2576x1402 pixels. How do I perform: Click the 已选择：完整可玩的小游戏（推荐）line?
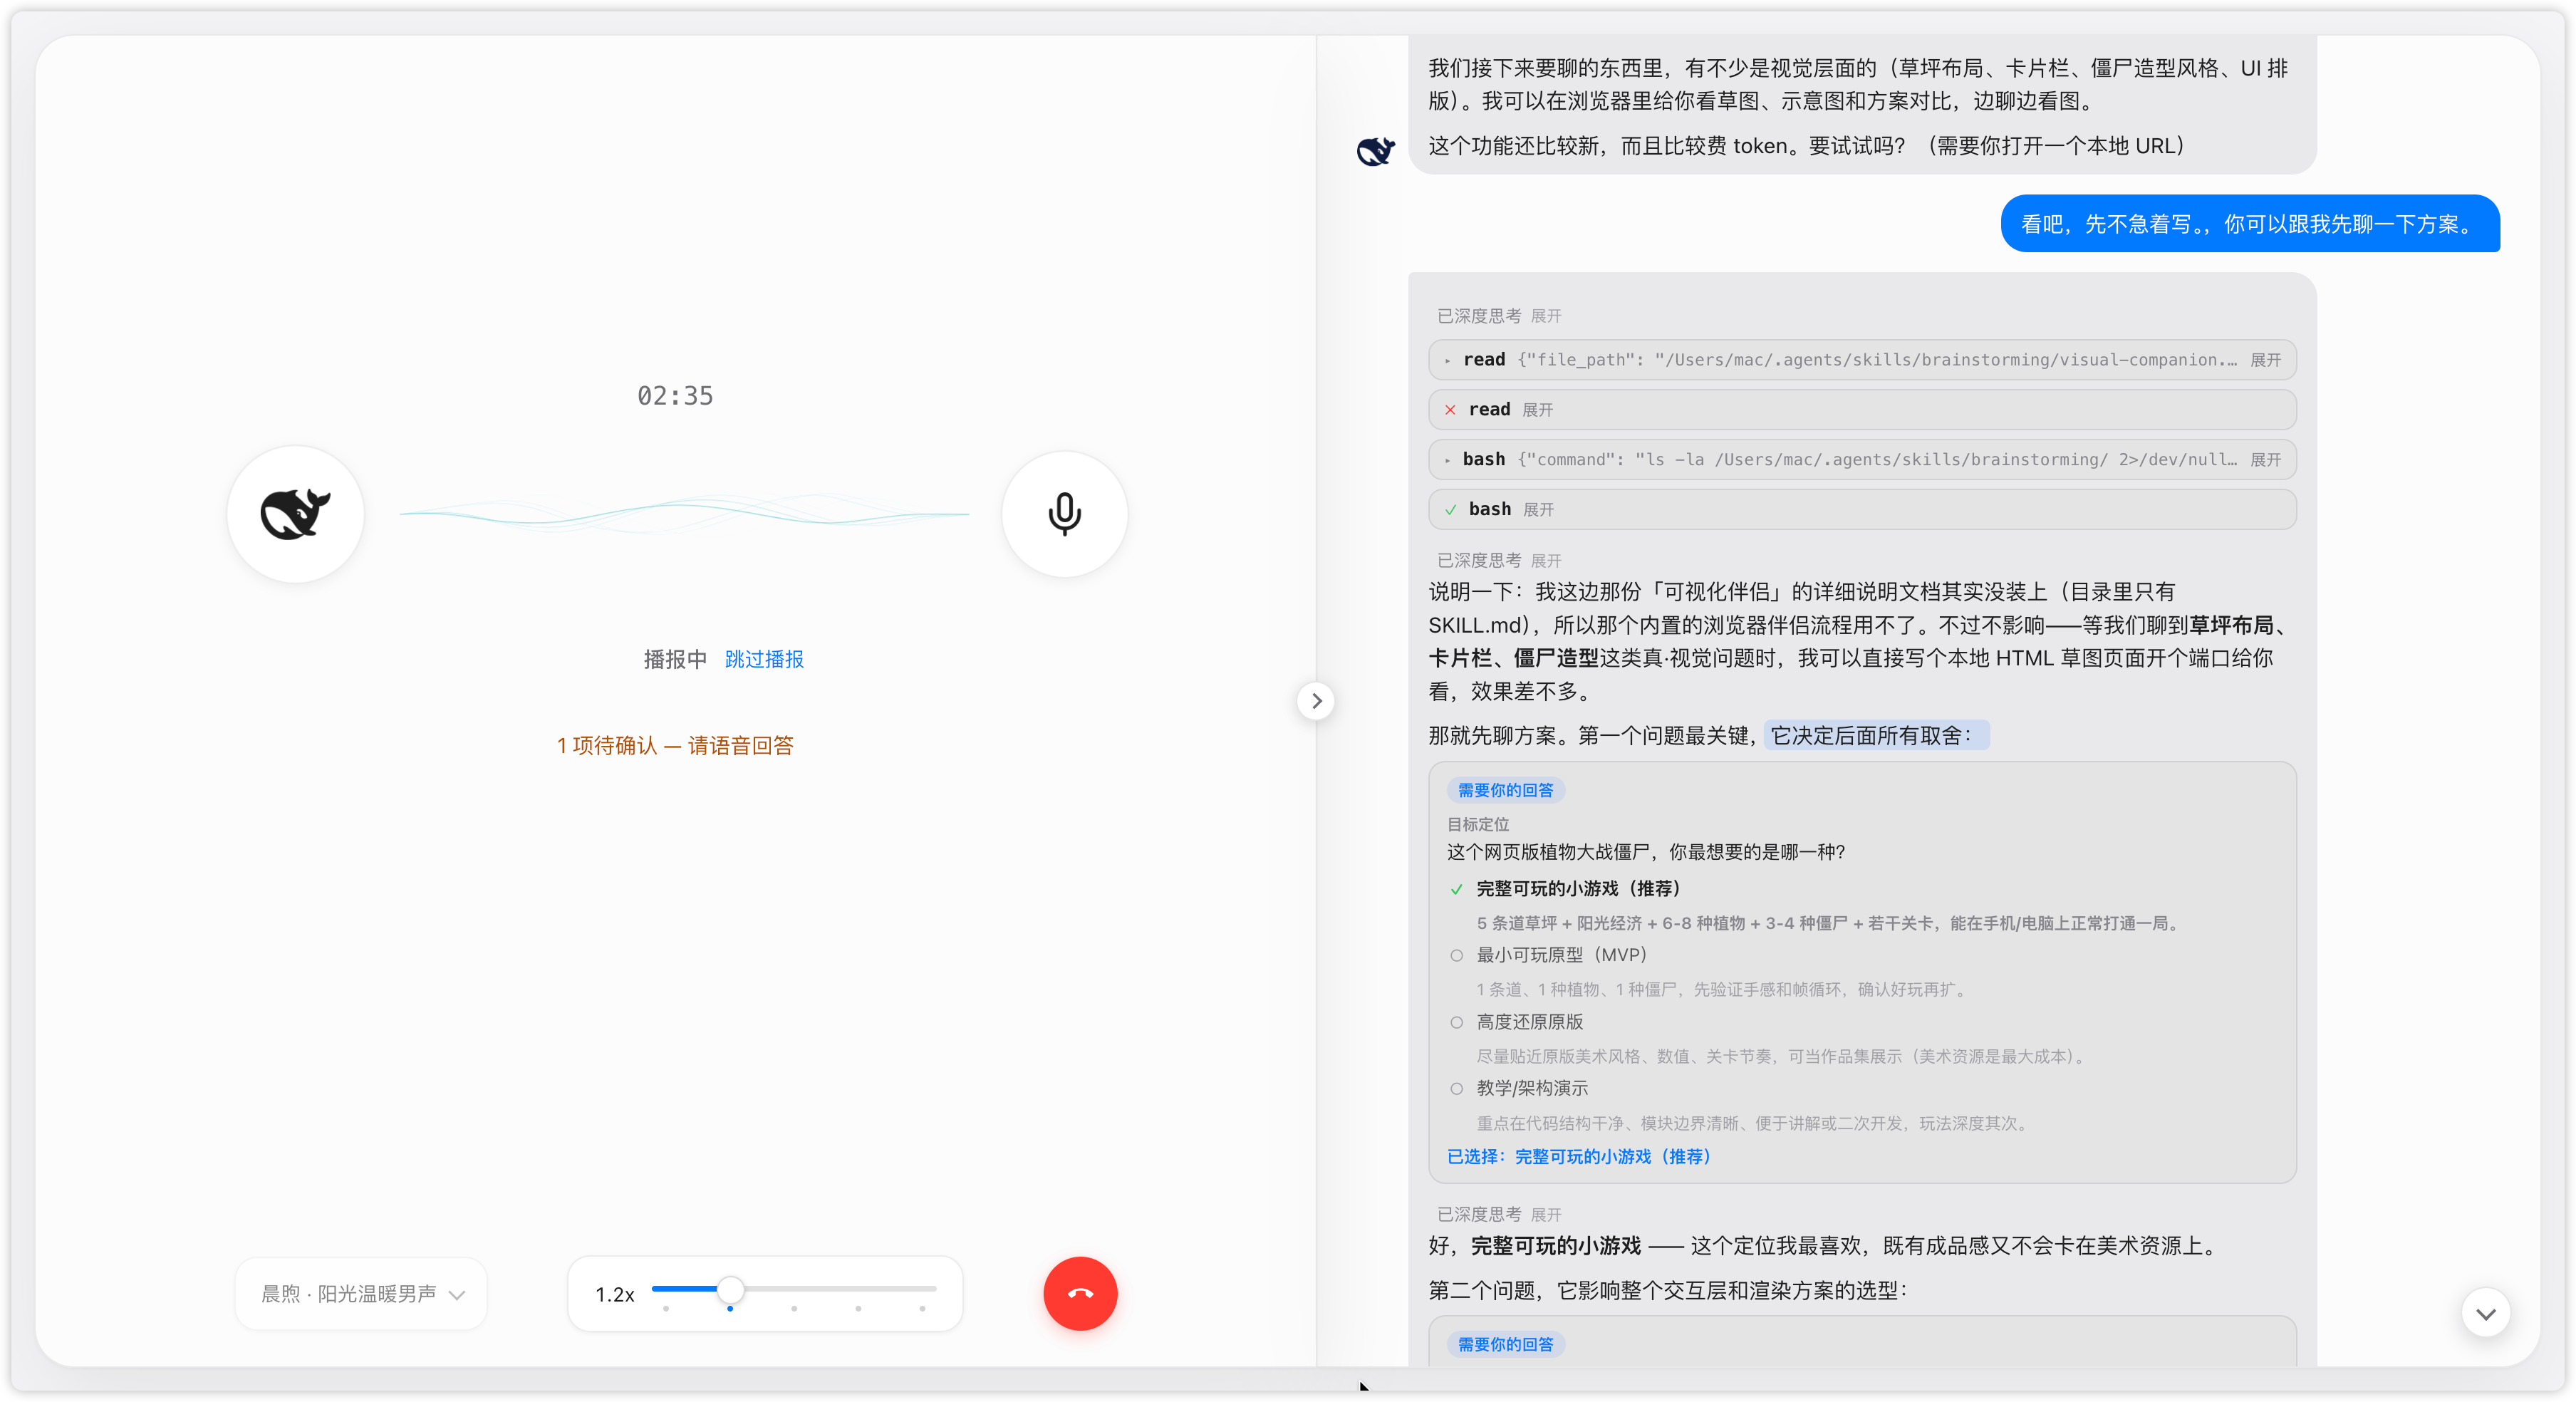[x=1579, y=1156]
